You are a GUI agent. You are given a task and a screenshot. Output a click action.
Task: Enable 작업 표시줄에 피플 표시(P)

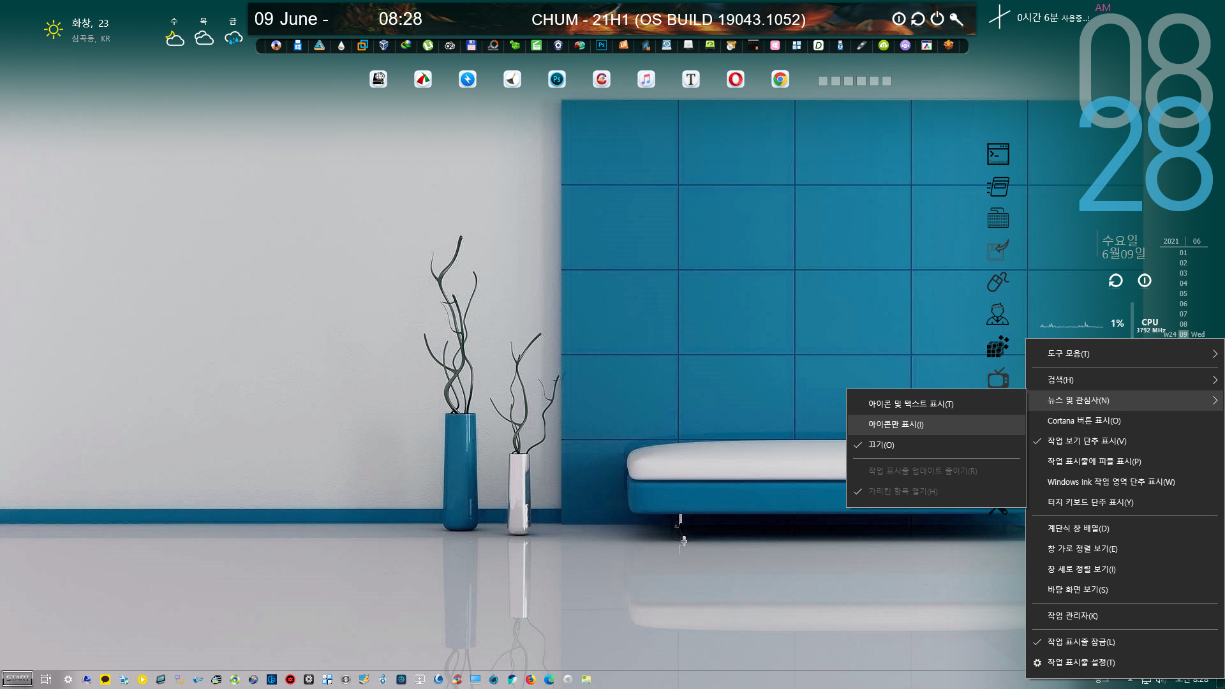click(1124, 461)
